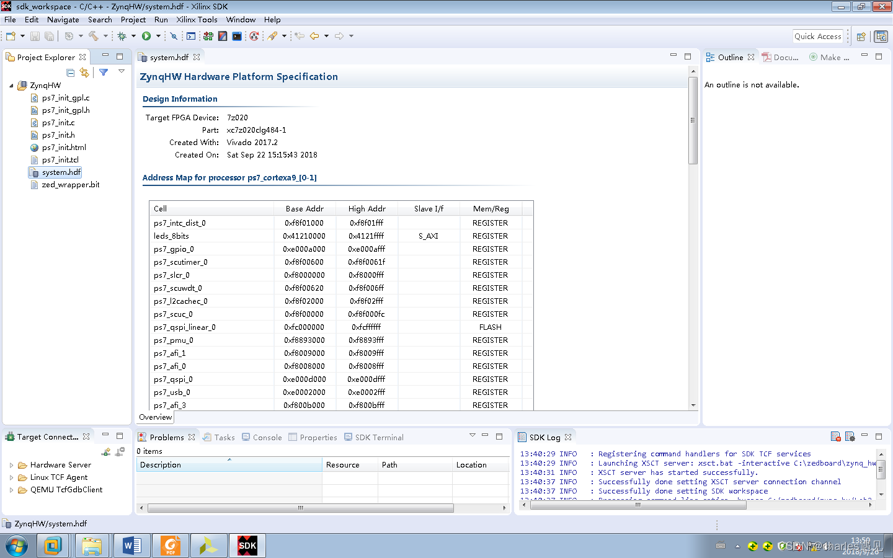Click the Clear Log icon in SDK Log
Viewport: 893px width, 558px height.
(835, 436)
